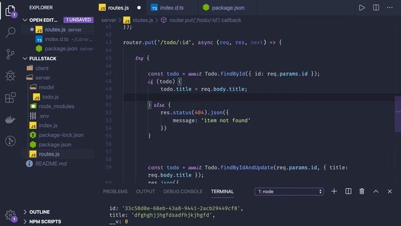Switch to the package.json editor tab
This screenshot has width=401, height=226.
(227, 8)
